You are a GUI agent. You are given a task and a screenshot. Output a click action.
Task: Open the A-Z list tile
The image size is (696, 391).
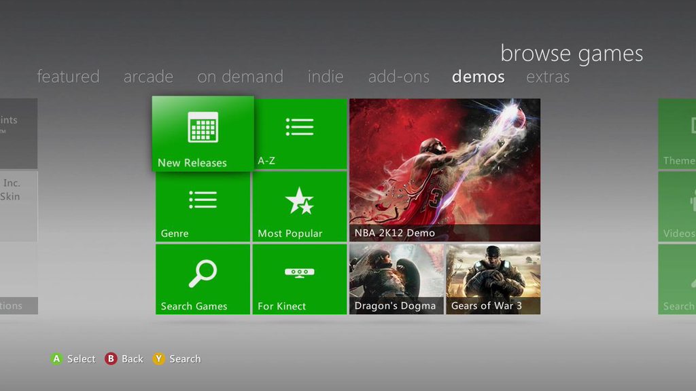(x=300, y=134)
